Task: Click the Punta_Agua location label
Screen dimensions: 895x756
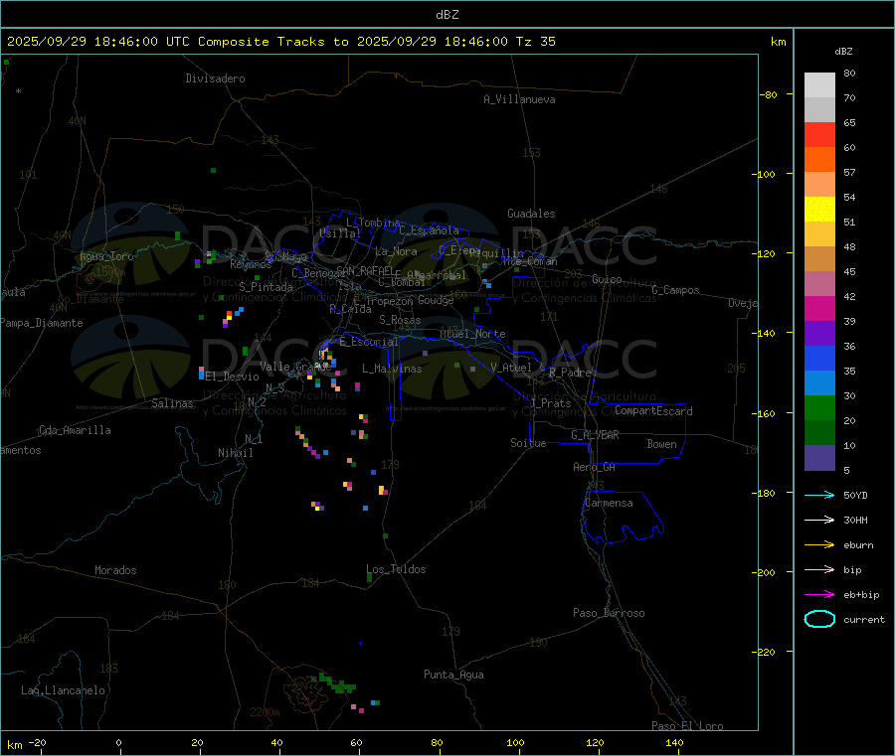Action: click(x=453, y=675)
